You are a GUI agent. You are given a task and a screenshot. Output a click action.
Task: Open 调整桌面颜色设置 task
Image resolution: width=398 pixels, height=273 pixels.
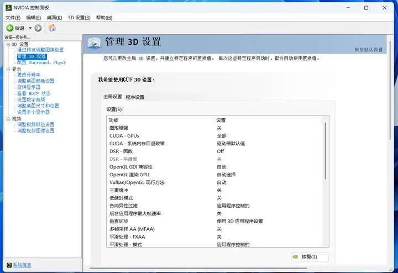pos(35,81)
